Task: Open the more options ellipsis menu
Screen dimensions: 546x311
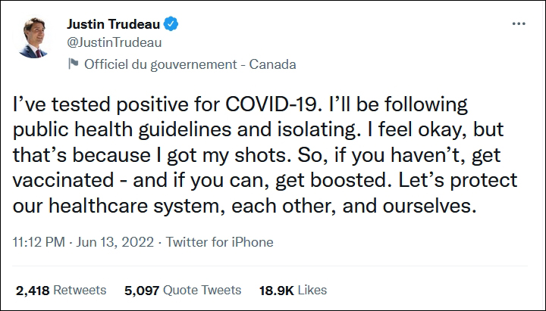Action: coord(519,24)
